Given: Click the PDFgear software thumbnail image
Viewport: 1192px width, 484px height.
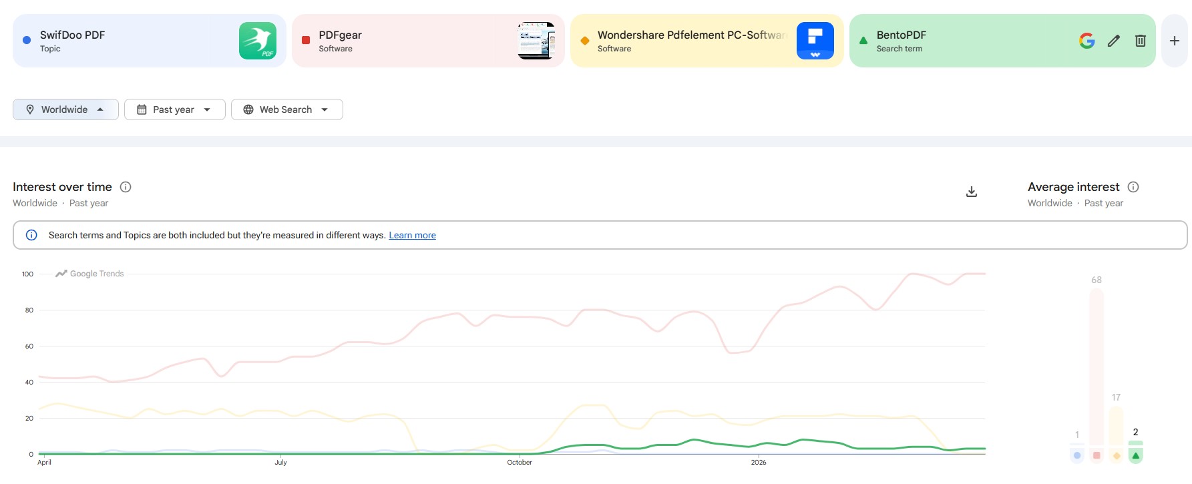Looking at the screenshot, I should [x=536, y=41].
